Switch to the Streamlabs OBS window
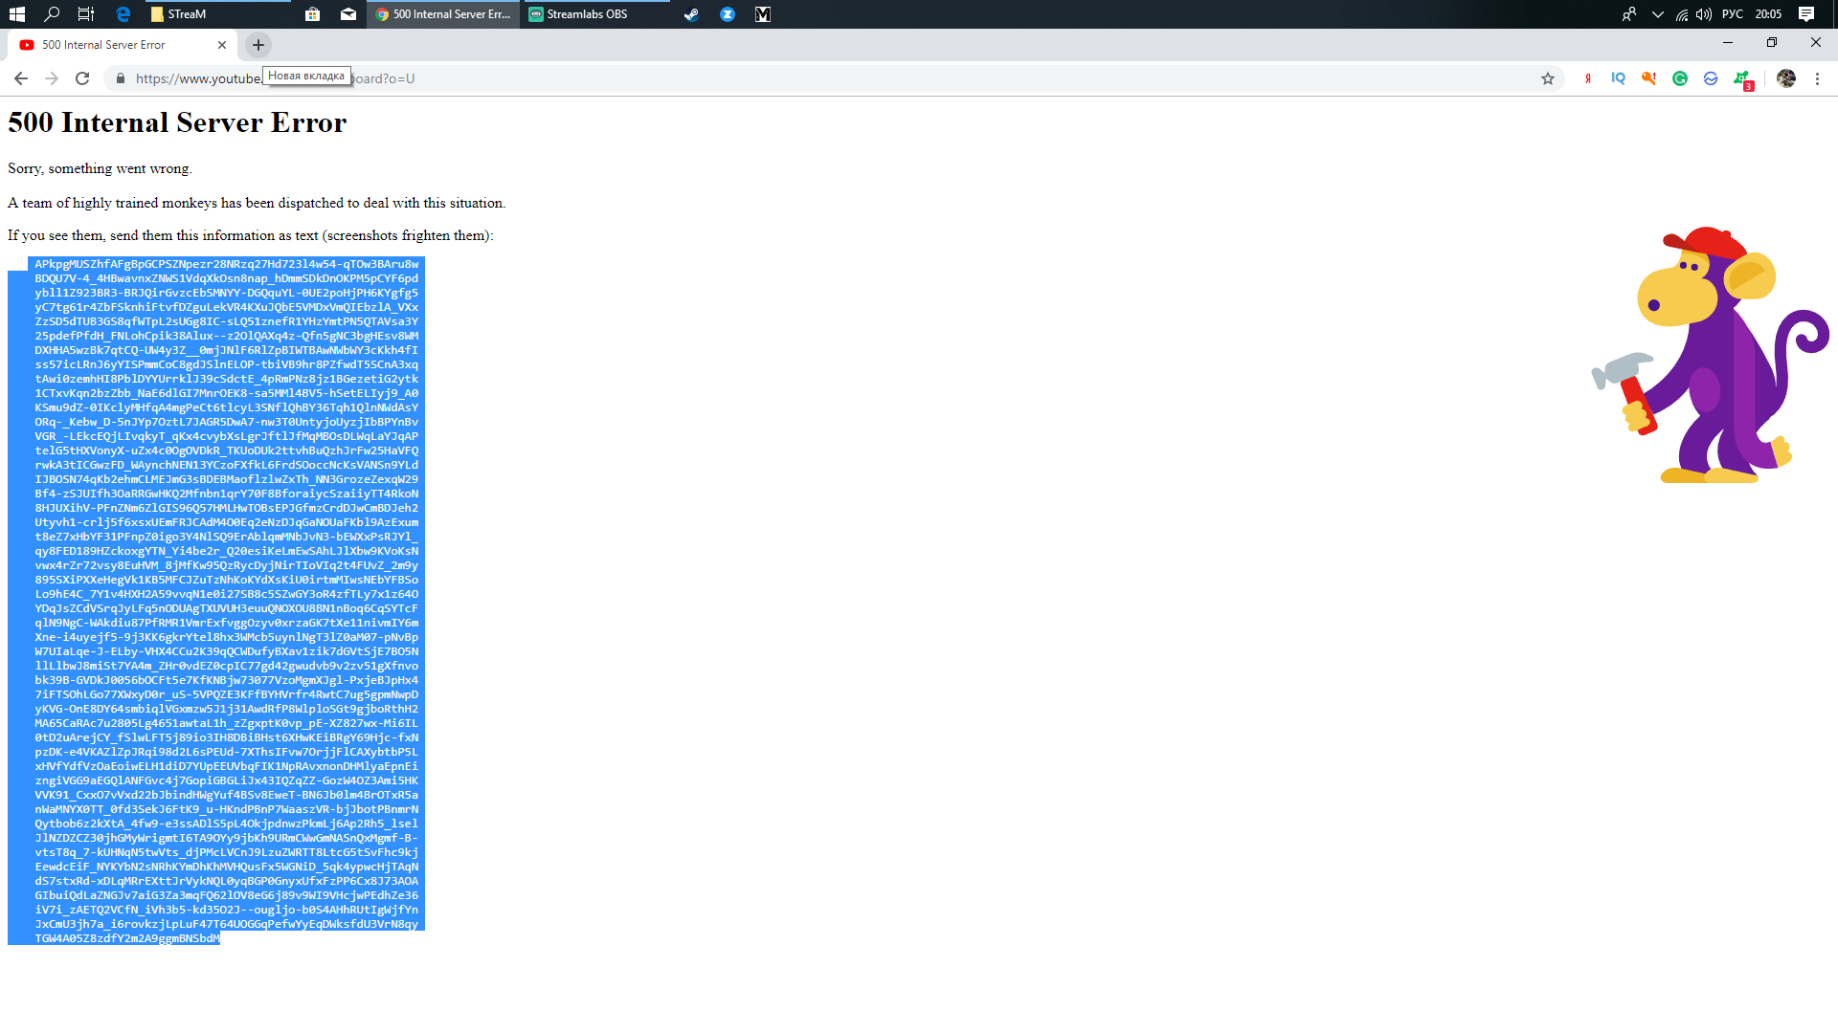Image resolution: width=1838 pixels, height=1033 pixels. (x=595, y=14)
